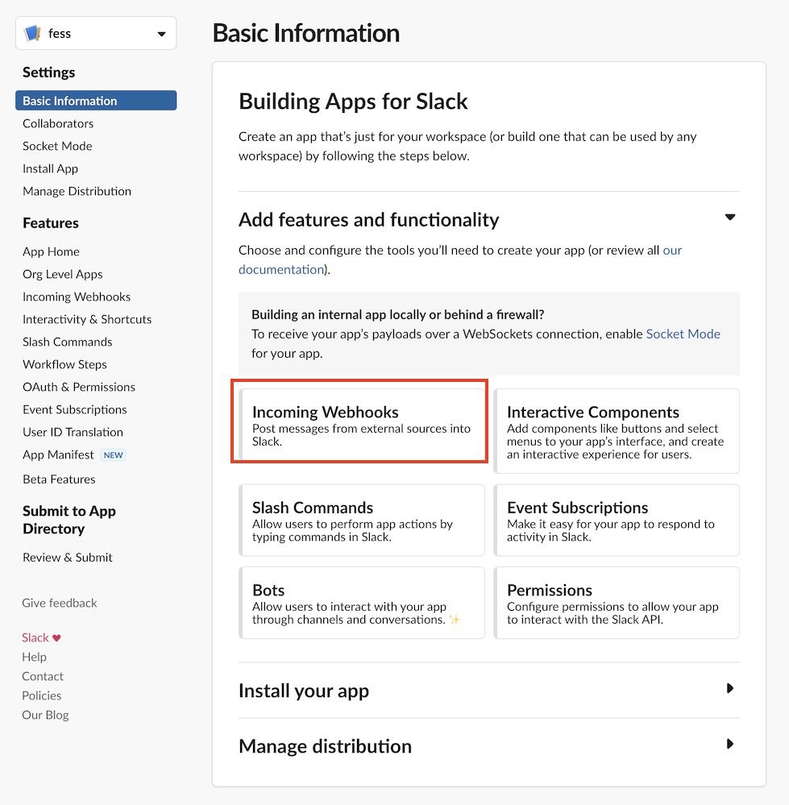Click the fess app icon
The image size is (789, 805).
(33, 33)
